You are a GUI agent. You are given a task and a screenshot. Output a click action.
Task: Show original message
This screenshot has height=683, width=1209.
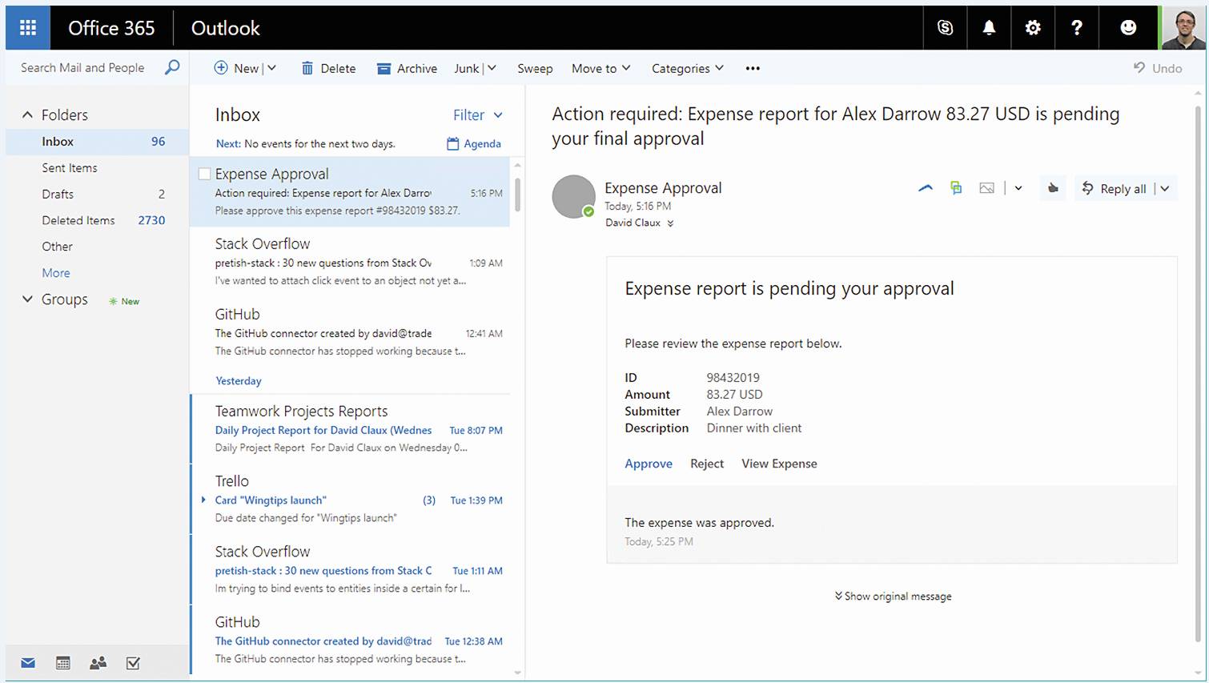(893, 597)
